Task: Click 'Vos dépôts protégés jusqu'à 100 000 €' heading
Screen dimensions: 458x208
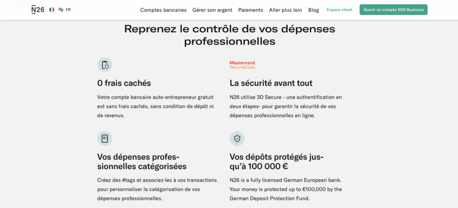Action: coord(276,162)
